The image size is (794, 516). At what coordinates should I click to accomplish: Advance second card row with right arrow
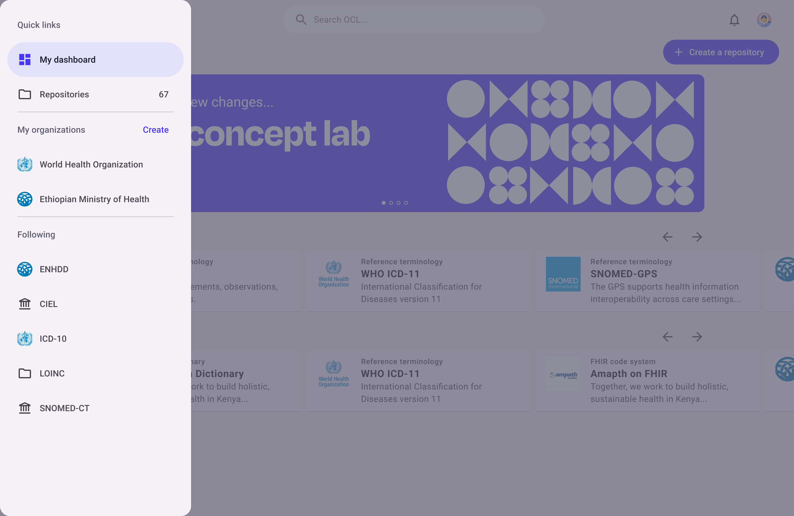697,336
